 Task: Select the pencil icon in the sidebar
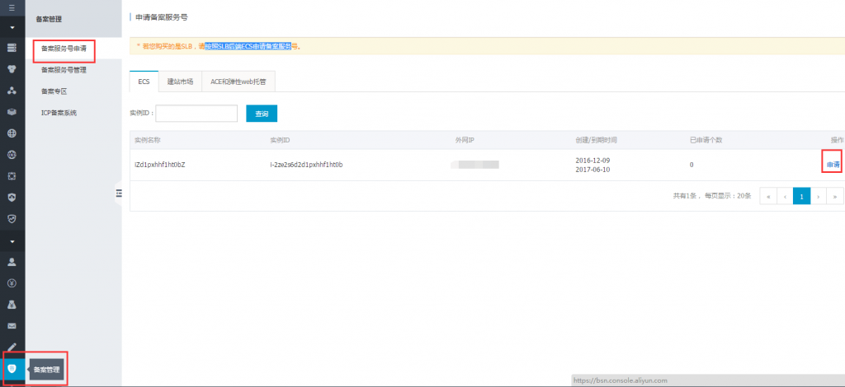pos(12,347)
